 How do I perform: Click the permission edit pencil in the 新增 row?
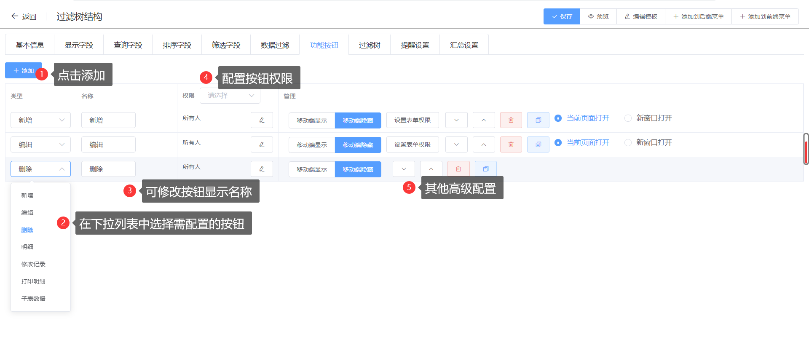coord(262,120)
